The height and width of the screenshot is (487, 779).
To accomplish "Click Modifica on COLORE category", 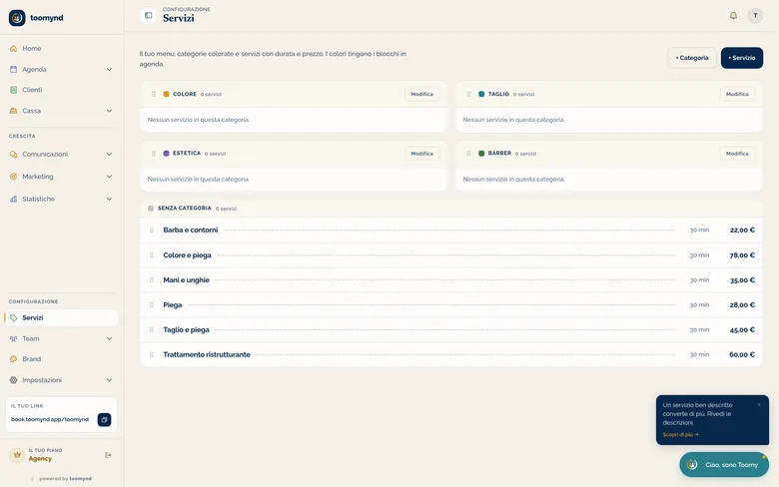I will [421, 94].
